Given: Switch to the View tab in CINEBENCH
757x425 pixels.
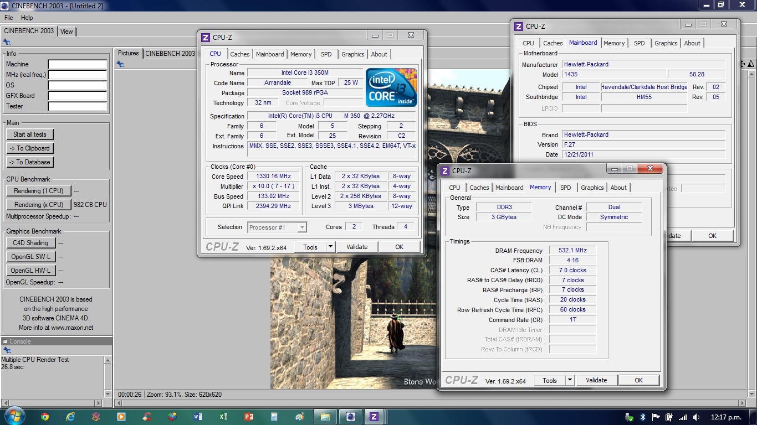Looking at the screenshot, I should pyautogui.click(x=67, y=32).
